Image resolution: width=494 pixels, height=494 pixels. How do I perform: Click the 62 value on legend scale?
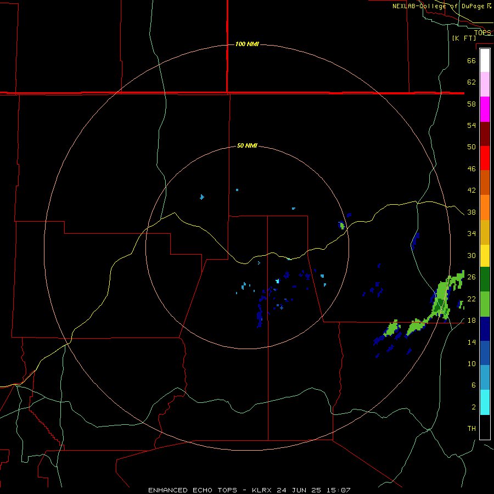pos(471,82)
